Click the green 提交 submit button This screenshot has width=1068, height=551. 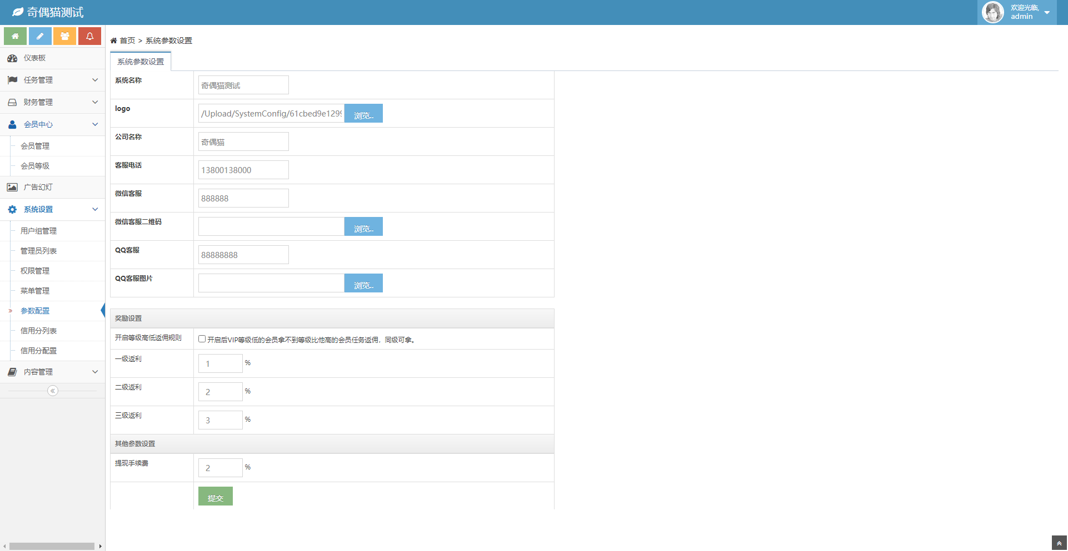pos(216,496)
